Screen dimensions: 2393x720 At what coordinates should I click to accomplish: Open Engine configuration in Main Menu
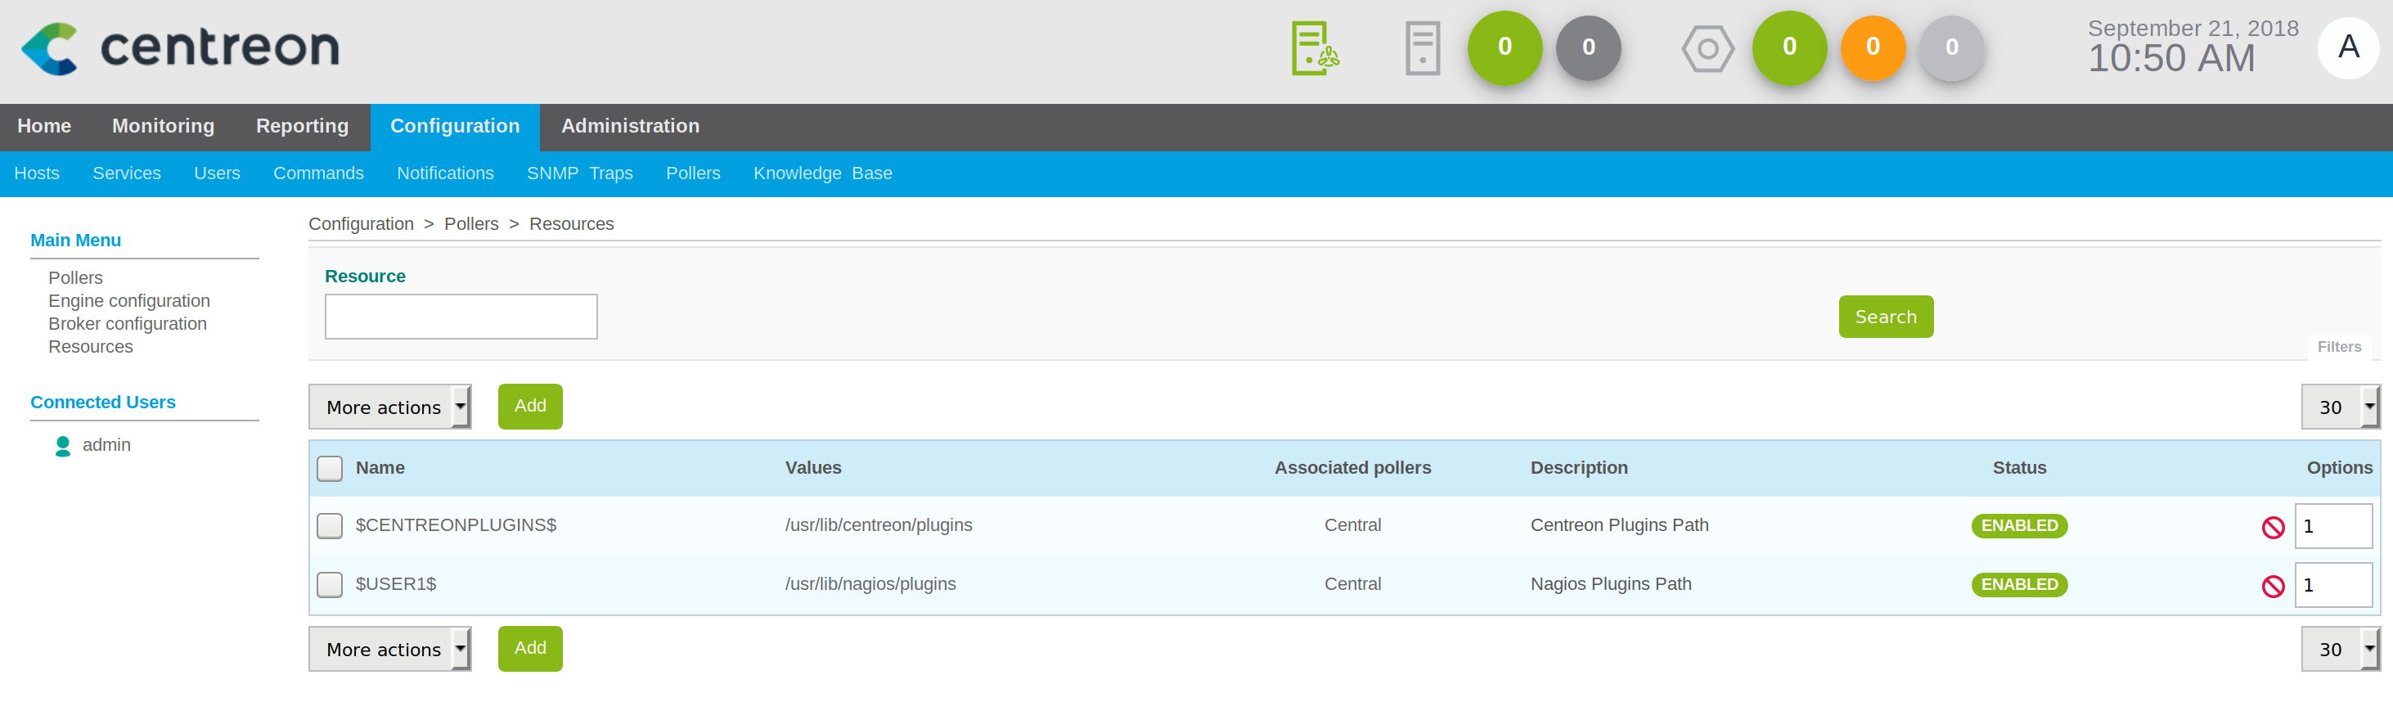click(x=129, y=301)
